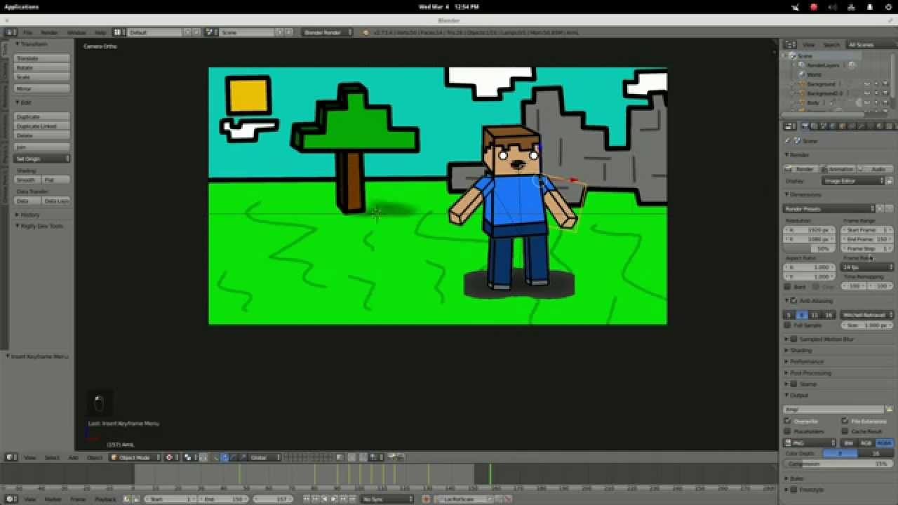The height and width of the screenshot is (505, 898).
Task: Click the outliner editor type icon
Action: [x=790, y=44]
